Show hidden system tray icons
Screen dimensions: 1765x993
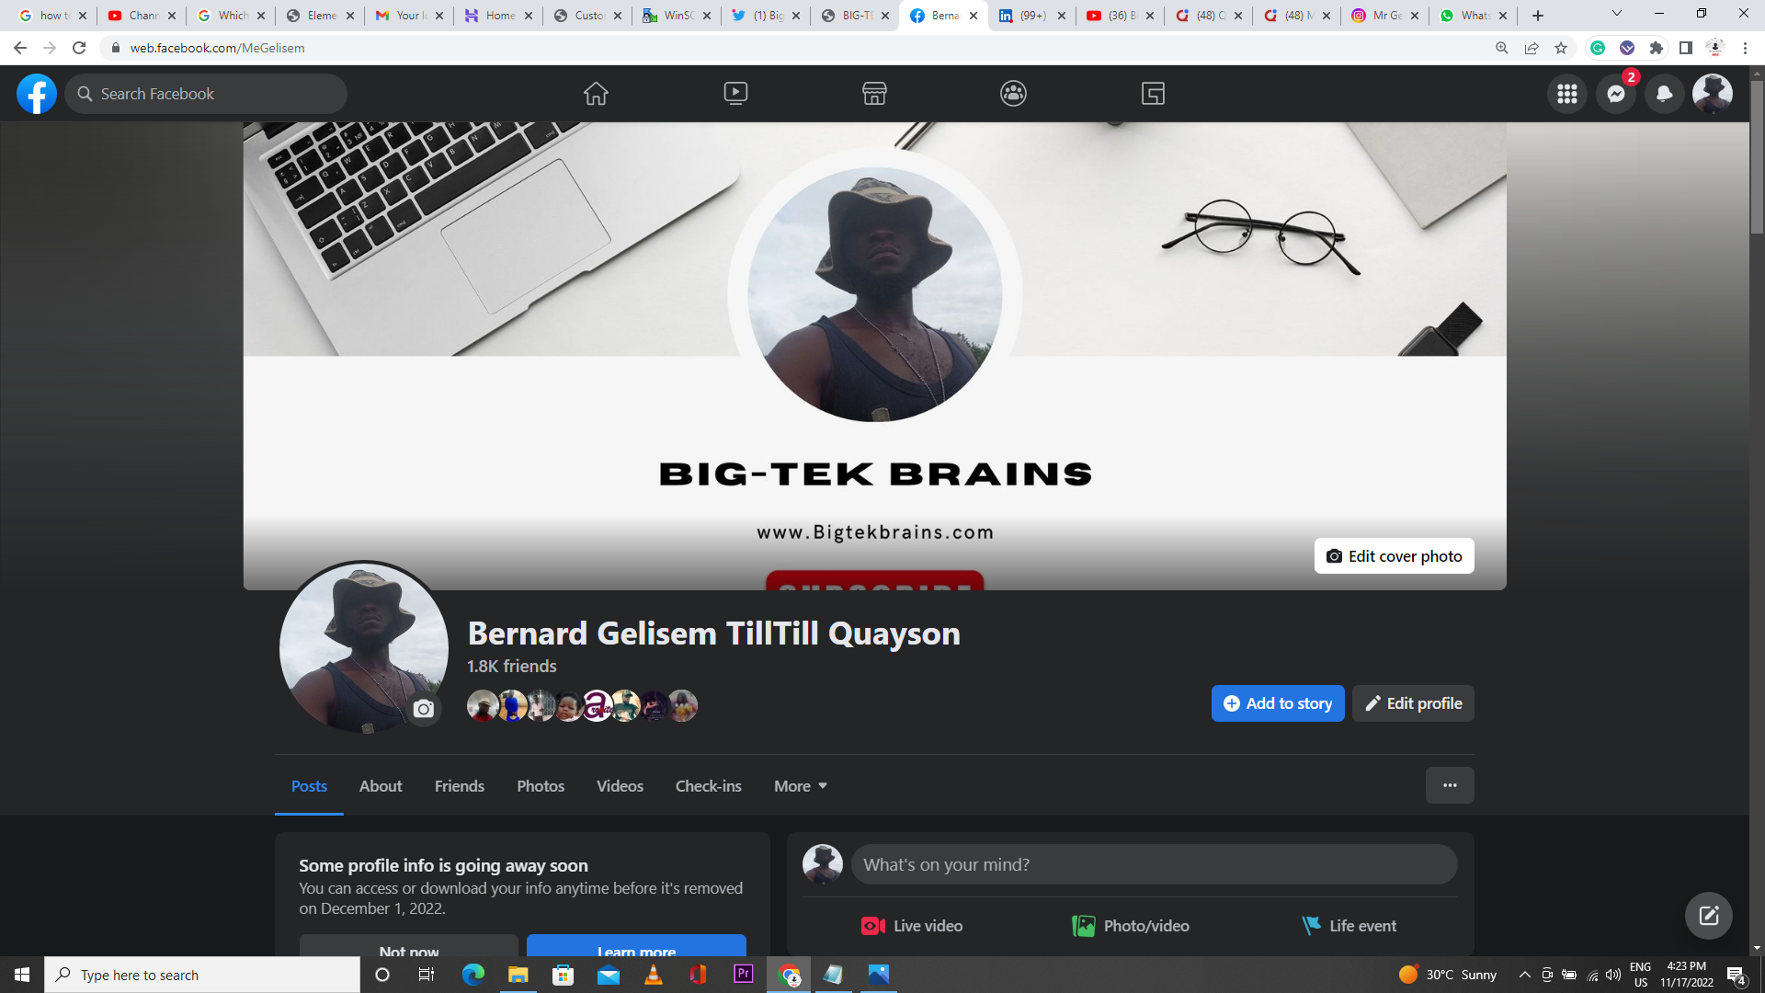[x=1525, y=975]
